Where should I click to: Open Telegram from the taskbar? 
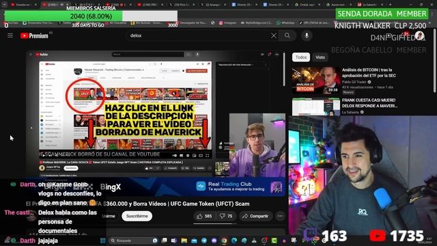pyautogui.click(x=204, y=241)
